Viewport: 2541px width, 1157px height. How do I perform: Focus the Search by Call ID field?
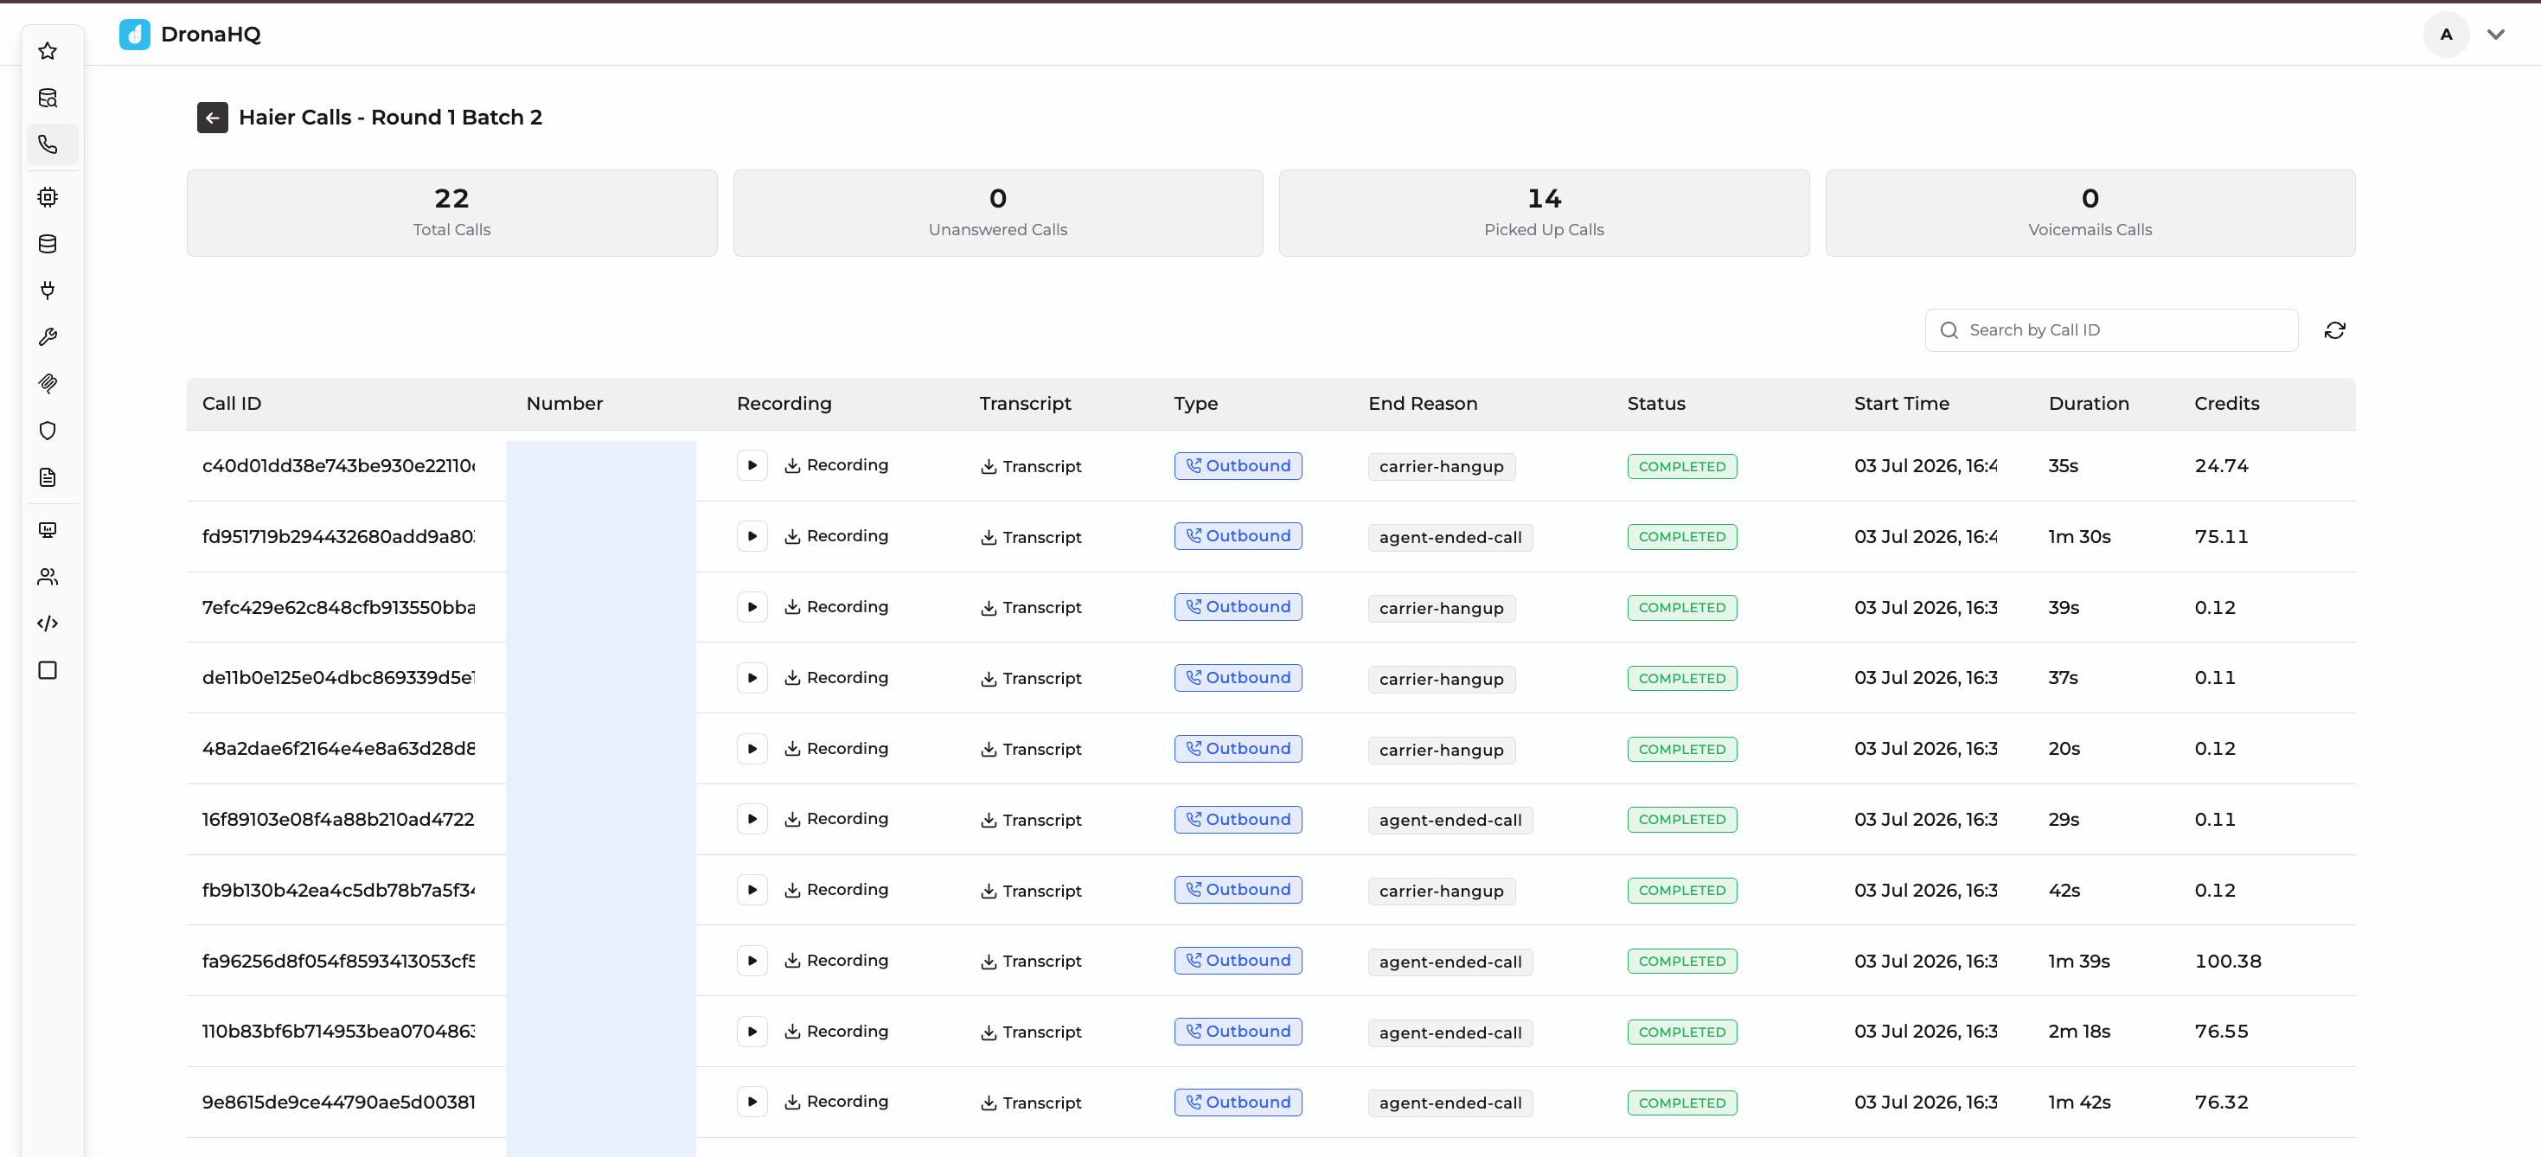pos(2111,330)
